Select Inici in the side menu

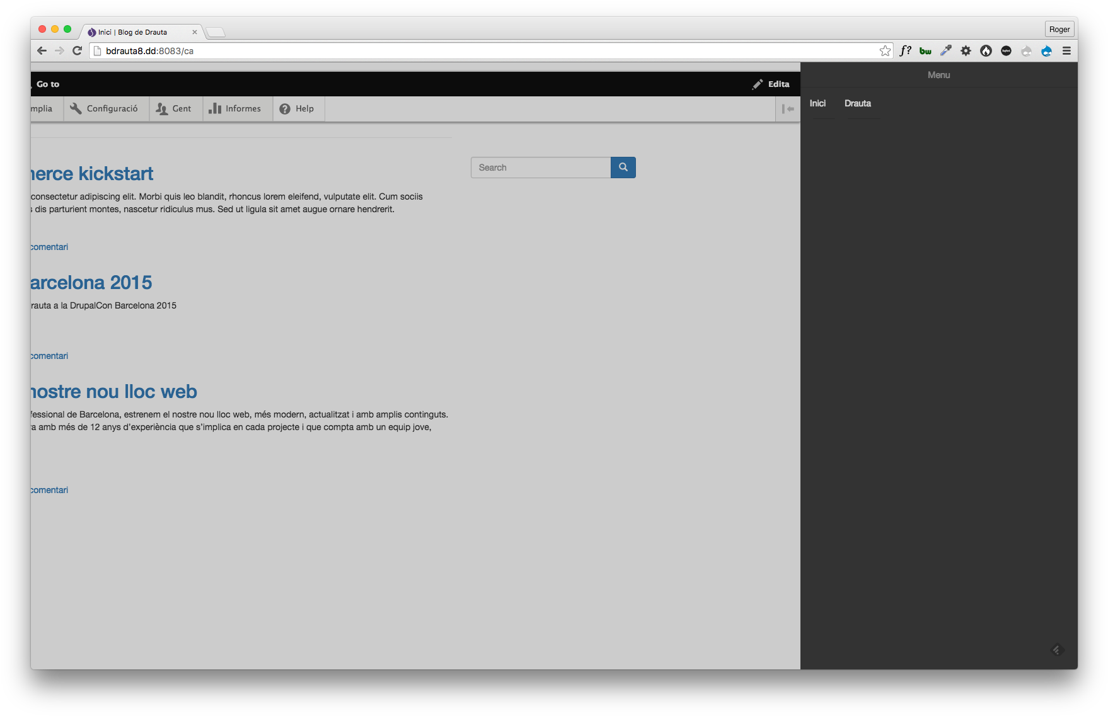tap(817, 103)
